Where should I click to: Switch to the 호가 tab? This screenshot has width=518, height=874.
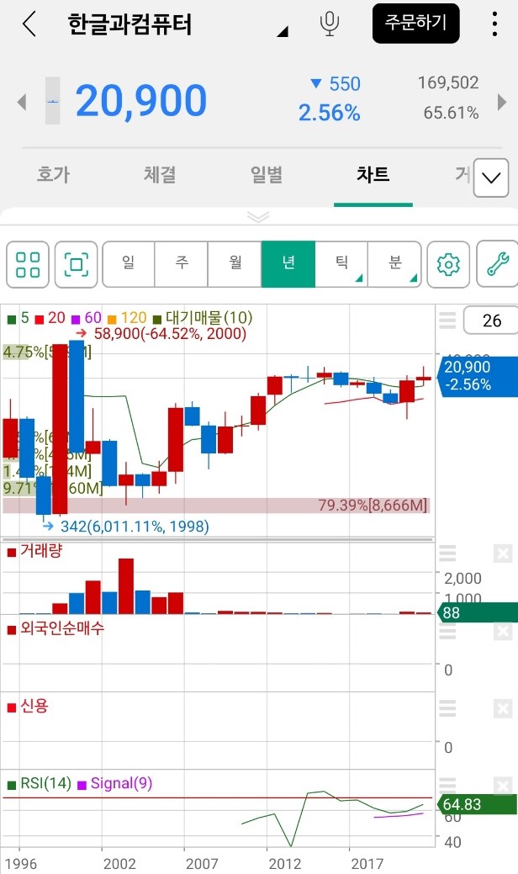[53, 174]
